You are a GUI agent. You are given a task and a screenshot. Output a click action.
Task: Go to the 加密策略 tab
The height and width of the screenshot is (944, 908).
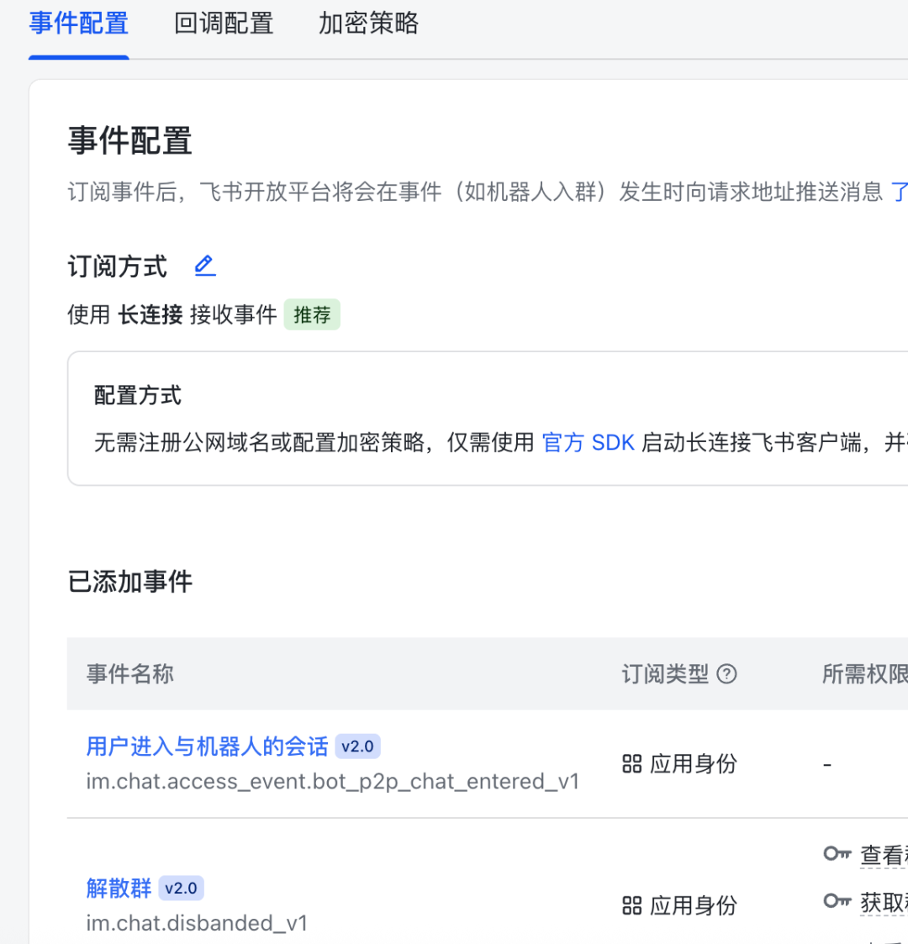[x=368, y=24]
